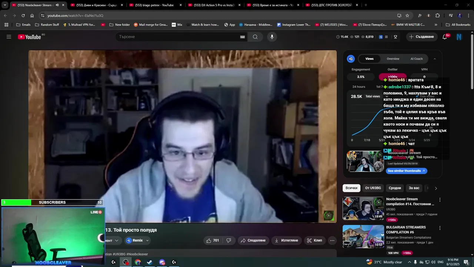Open the Chrome extensions puzzle icon

point(437,16)
